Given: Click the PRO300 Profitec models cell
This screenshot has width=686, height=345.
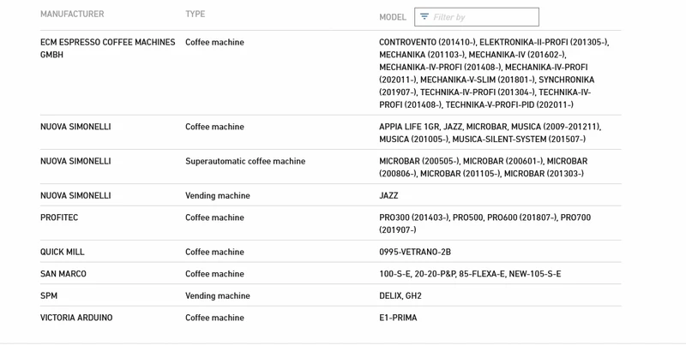Looking at the screenshot, I should point(484,223).
